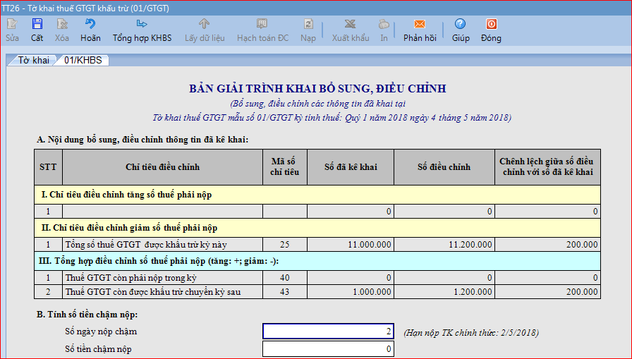632x359 pixels.
Task: Open help with Giúp icon
Action: 461,24
